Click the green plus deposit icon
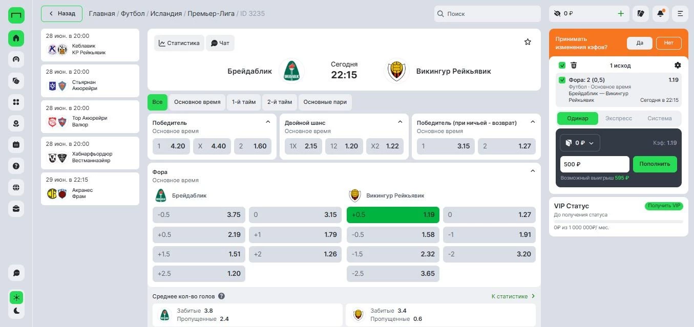Viewport: 694px width, 327px height. [x=621, y=14]
